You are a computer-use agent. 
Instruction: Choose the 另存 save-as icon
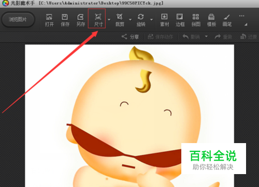tap(81, 20)
